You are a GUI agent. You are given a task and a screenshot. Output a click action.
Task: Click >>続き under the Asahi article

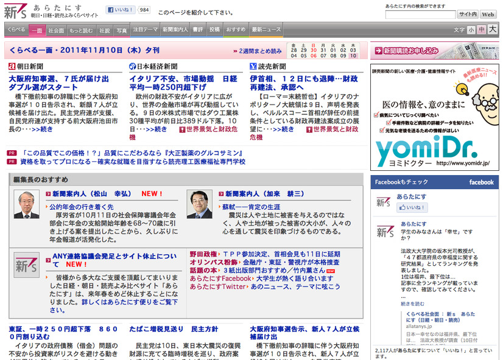tap(42, 129)
